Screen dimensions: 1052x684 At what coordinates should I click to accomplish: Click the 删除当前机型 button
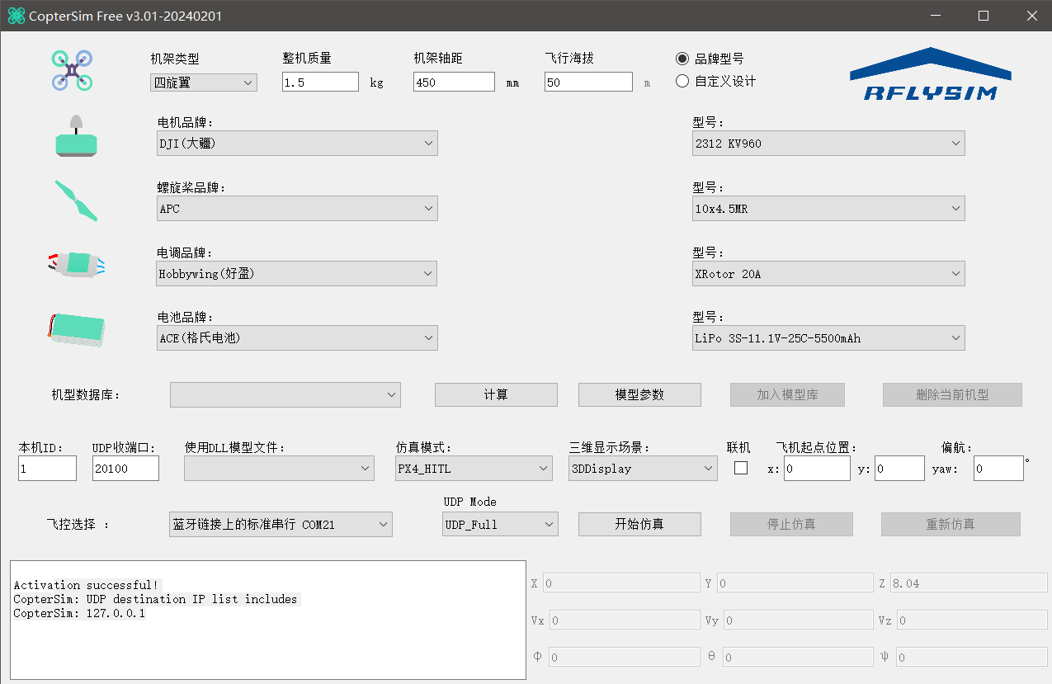pos(952,394)
